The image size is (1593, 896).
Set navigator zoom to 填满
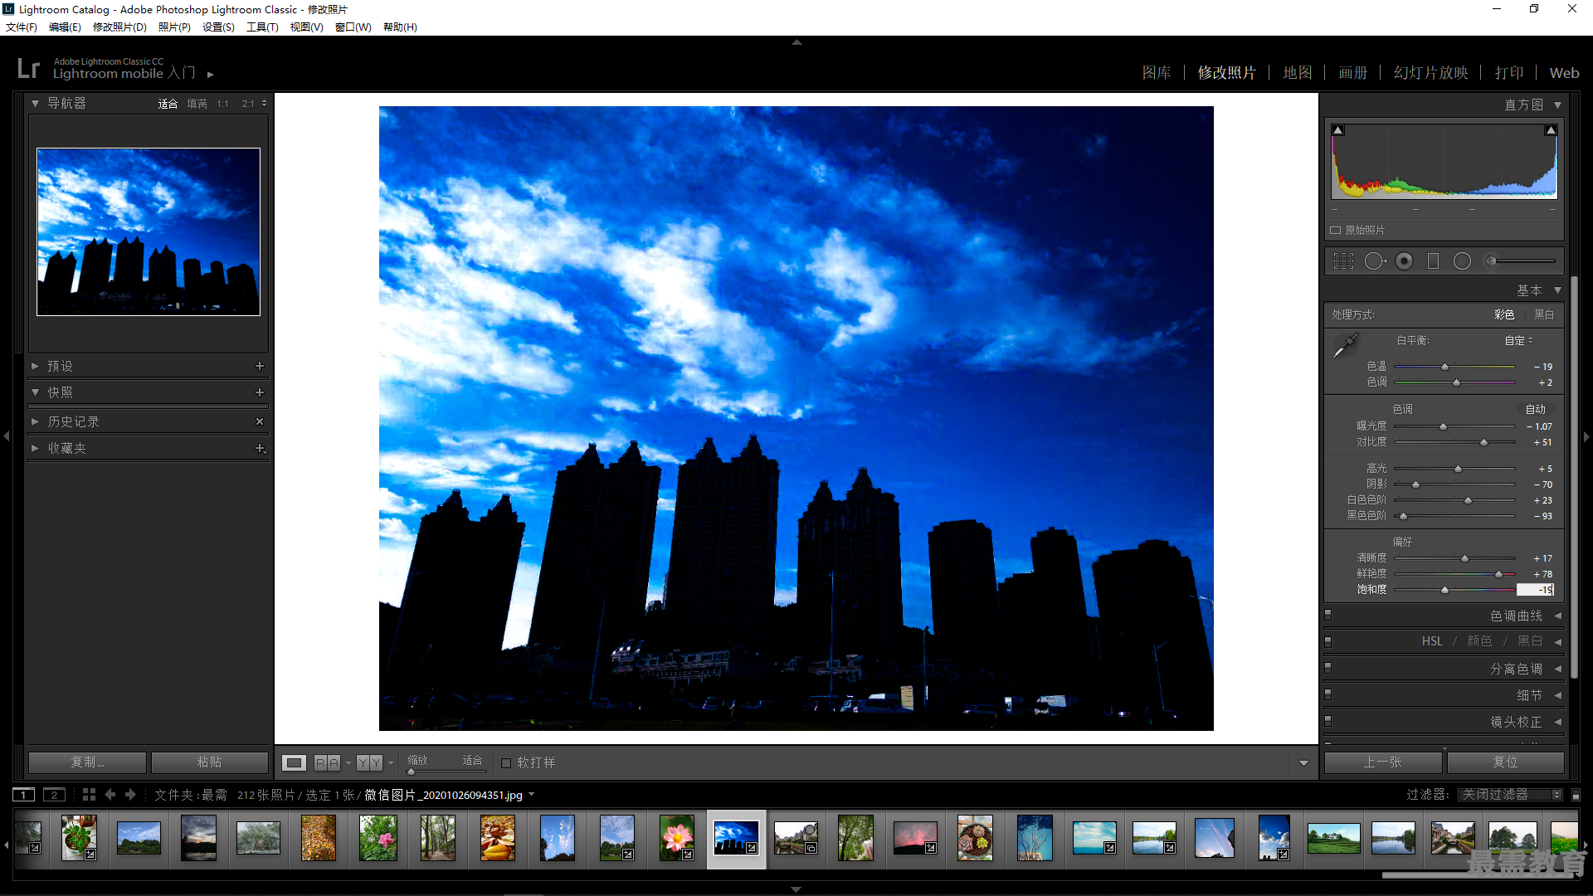coord(197,104)
